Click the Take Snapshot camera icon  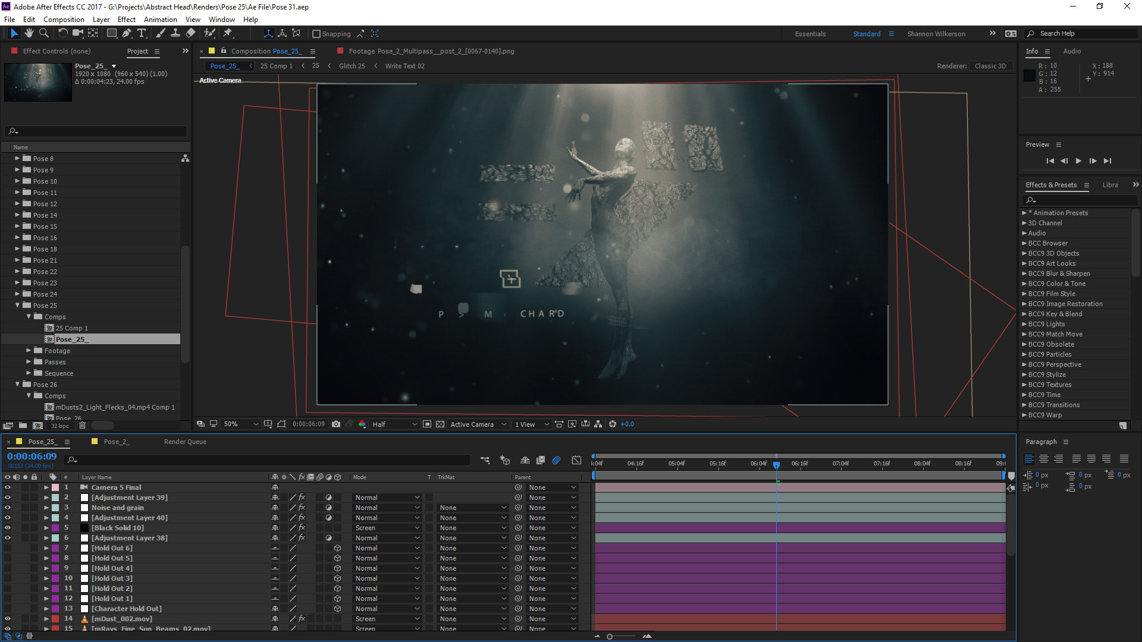336,424
